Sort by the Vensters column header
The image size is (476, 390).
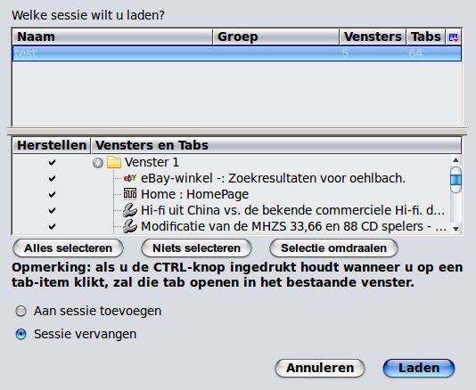(373, 37)
